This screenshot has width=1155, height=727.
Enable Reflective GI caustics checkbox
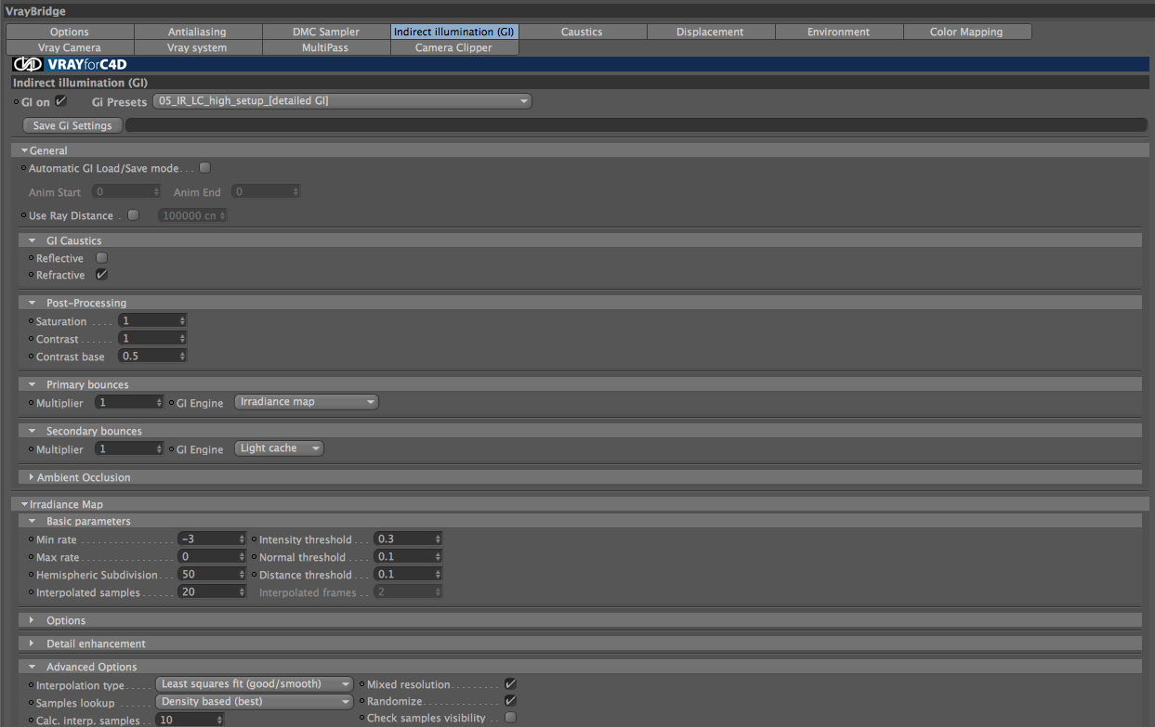point(102,258)
